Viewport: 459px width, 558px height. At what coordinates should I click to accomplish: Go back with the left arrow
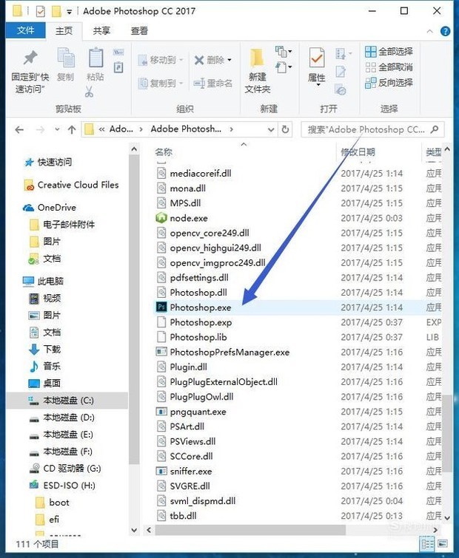coord(19,130)
